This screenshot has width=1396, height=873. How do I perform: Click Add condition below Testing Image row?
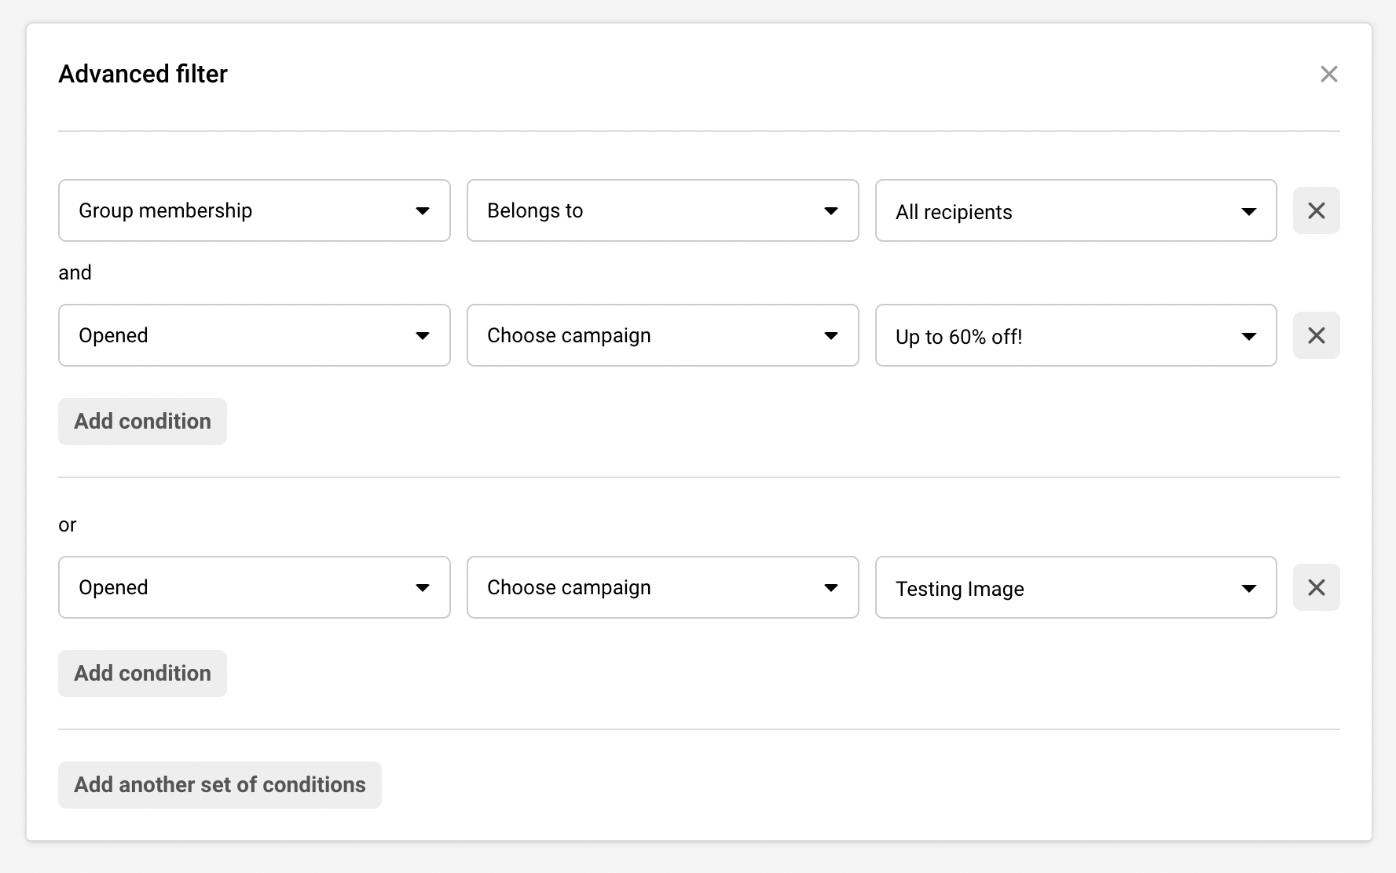(x=142, y=674)
